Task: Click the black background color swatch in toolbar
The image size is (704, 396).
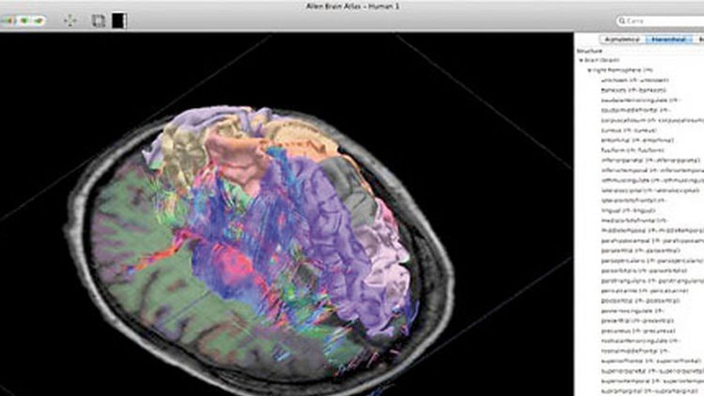Action: (x=119, y=19)
